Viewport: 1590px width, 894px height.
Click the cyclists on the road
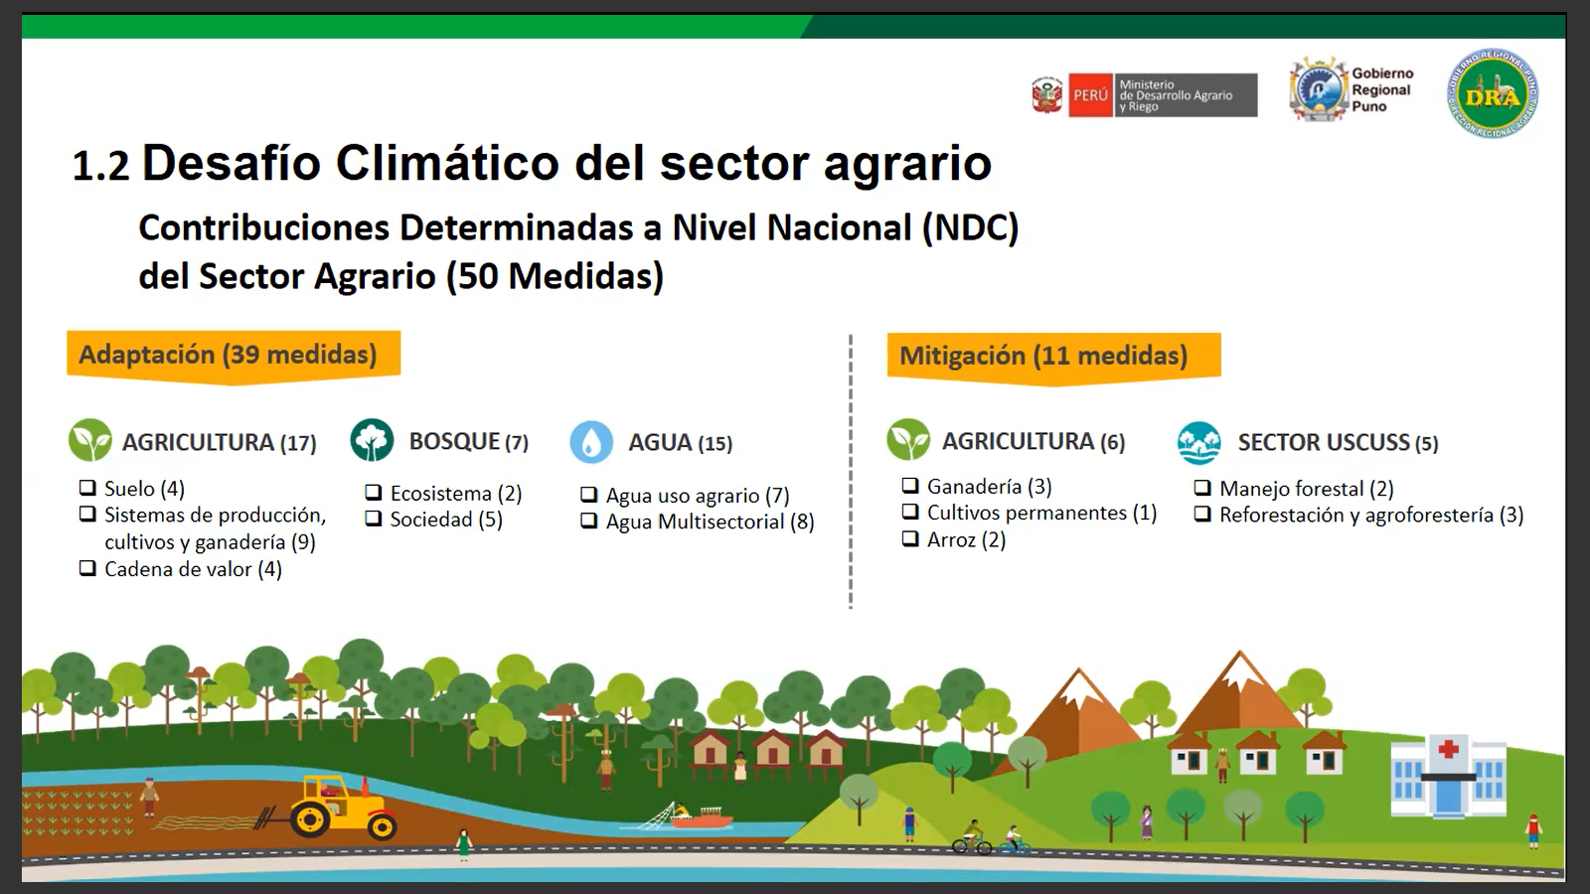pyautogui.click(x=992, y=840)
